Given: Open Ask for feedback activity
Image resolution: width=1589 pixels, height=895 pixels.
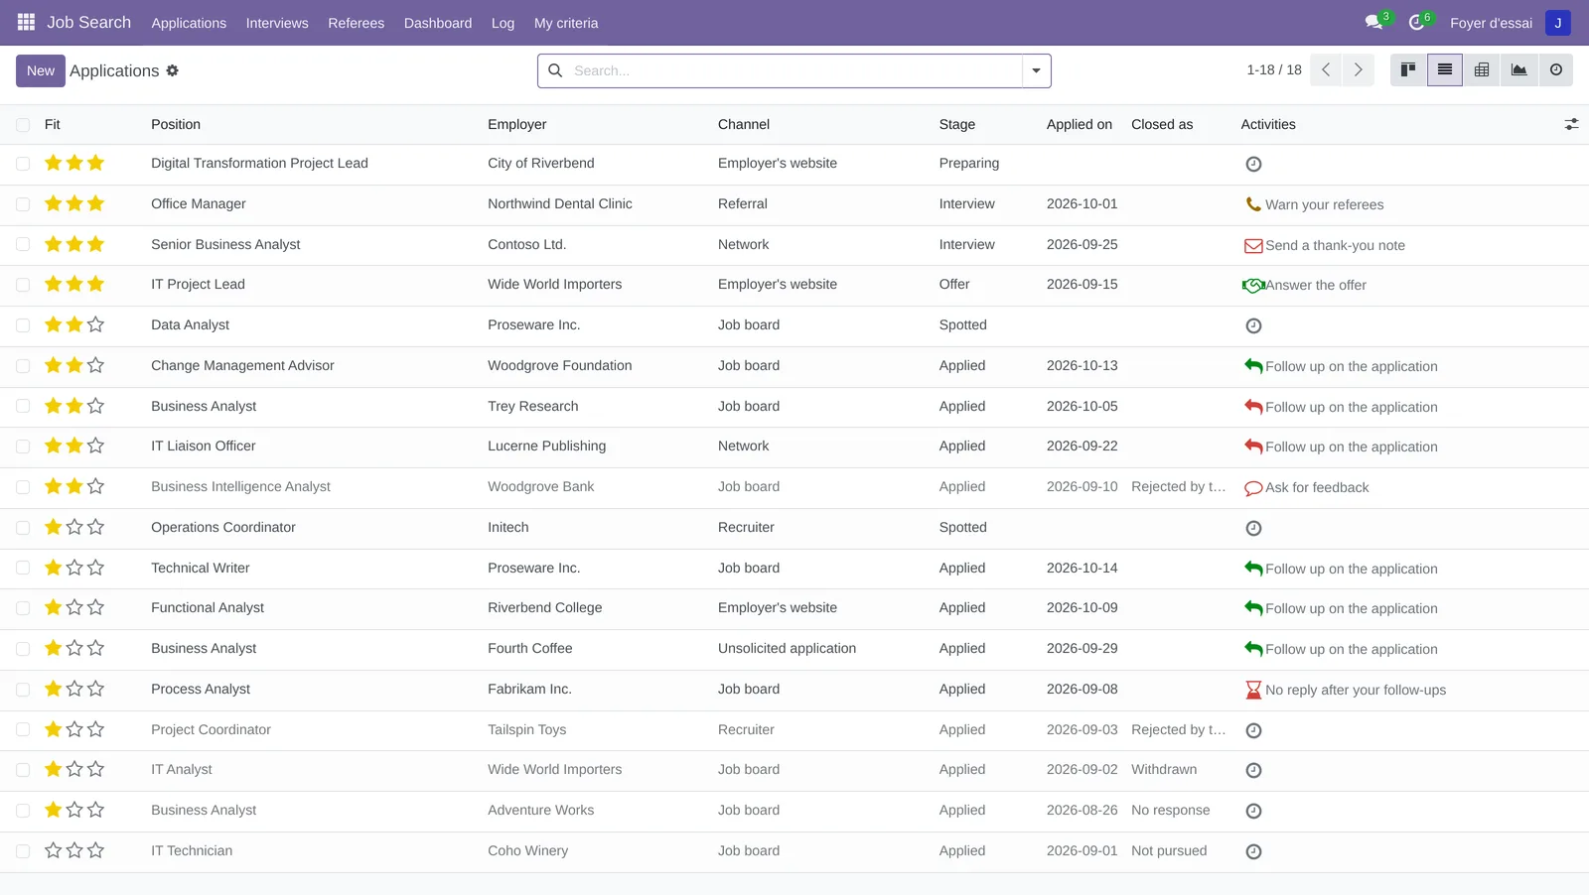Looking at the screenshot, I should click(1317, 487).
